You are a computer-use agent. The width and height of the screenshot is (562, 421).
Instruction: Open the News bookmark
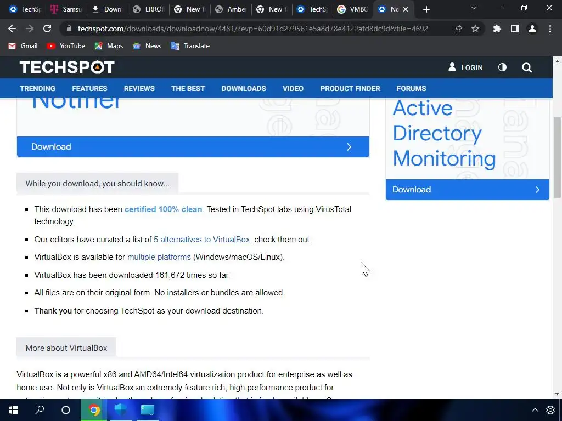[x=147, y=46]
